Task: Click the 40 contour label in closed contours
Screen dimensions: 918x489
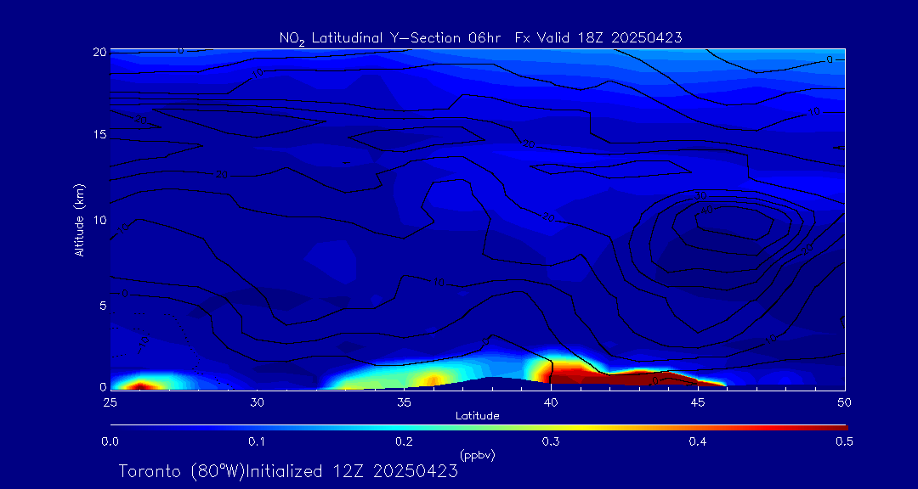Action: point(706,210)
